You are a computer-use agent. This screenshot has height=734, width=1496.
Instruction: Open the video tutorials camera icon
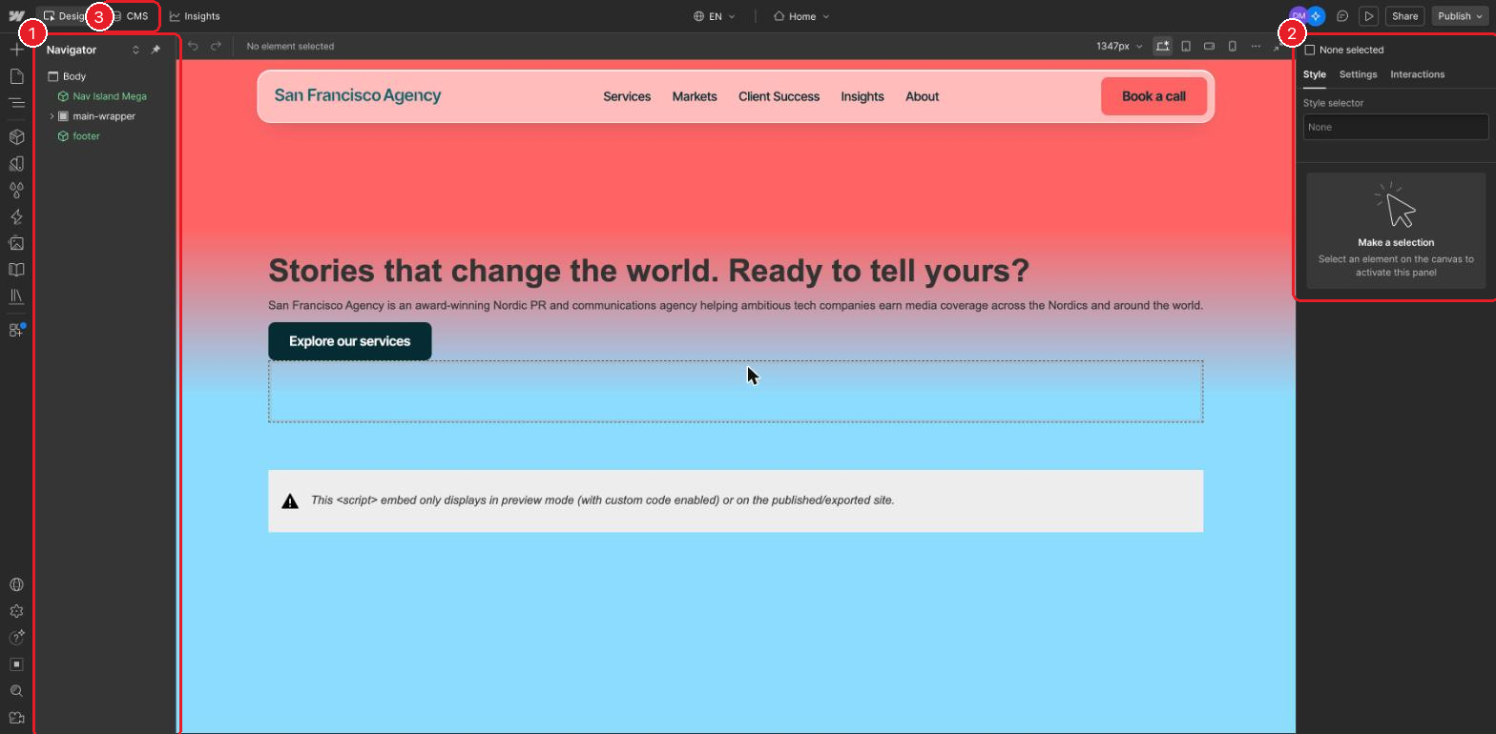[x=16, y=718]
